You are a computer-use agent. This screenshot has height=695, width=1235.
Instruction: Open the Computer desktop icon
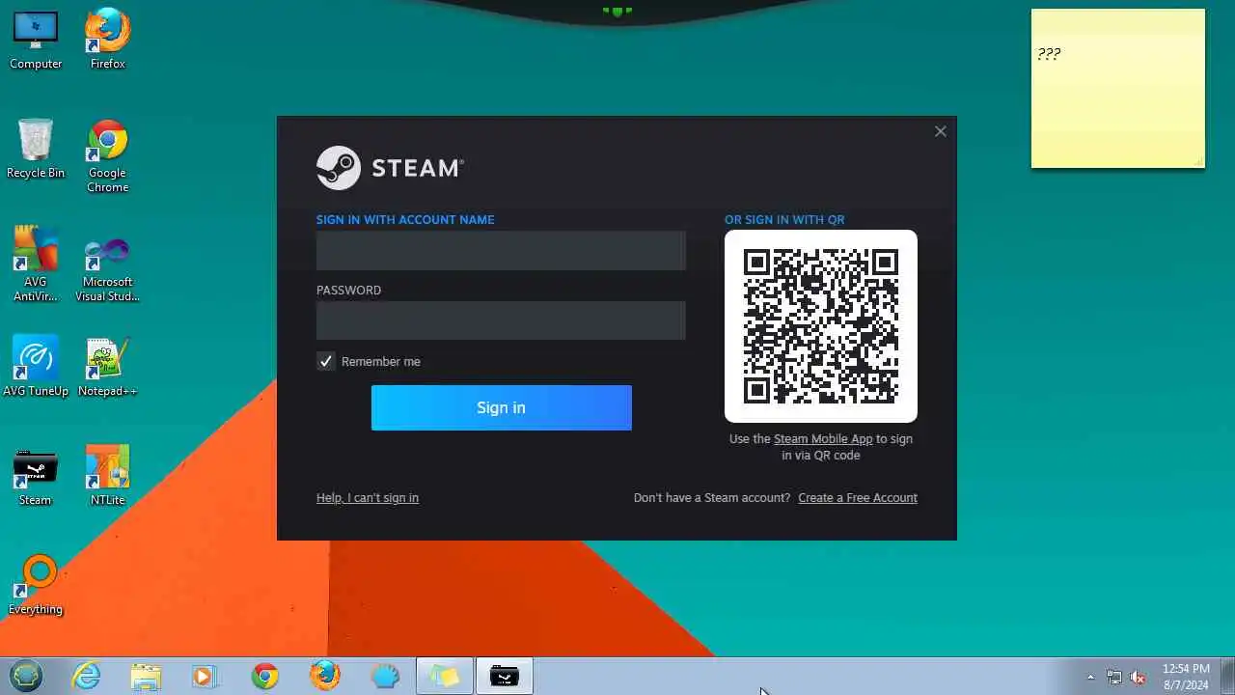pos(36,40)
